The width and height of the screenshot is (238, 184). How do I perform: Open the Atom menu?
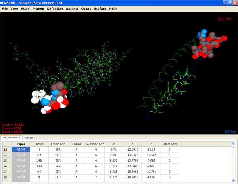25,9
